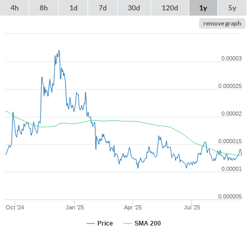Click the blue Price line swatch
Image resolution: width=247 pixels, height=237 pixels.
[x=91, y=223]
